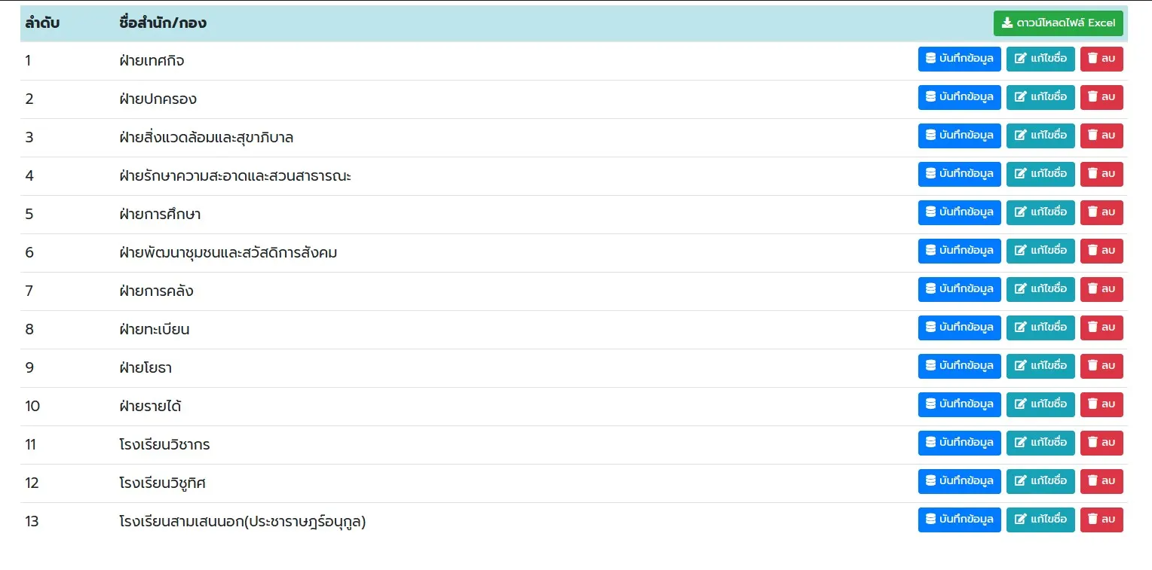Click row number 10
The width and height of the screenshot is (1152, 570).
[x=32, y=407]
